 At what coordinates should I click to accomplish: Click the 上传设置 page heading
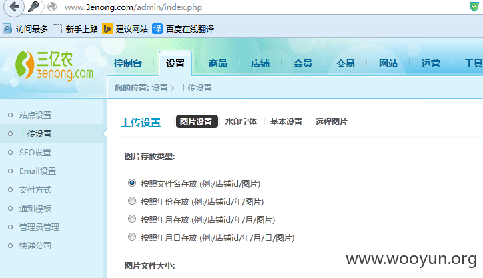[141, 123]
